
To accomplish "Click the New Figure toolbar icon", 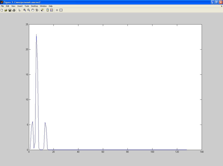I will point(2,10).
